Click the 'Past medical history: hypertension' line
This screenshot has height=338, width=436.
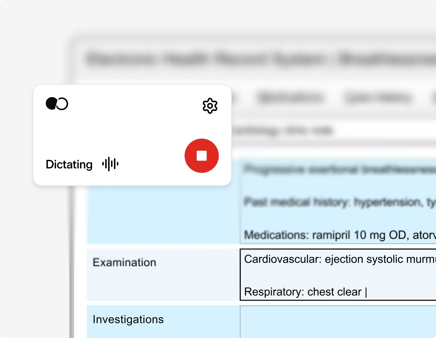(340, 202)
